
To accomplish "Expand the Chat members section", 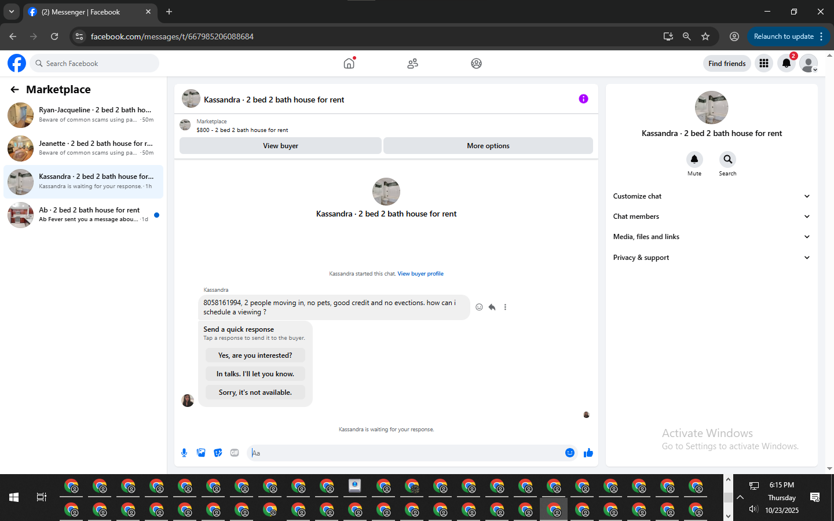I will (x=712, y=217).
